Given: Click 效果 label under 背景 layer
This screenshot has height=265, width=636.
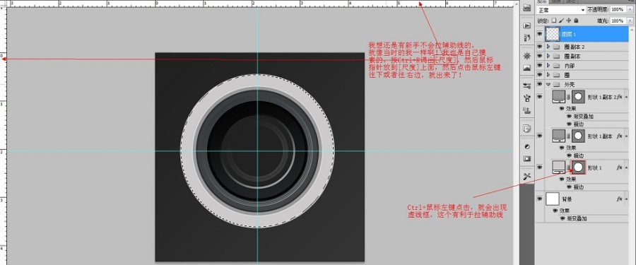Looking at the screenshot, I should (564, 211).
